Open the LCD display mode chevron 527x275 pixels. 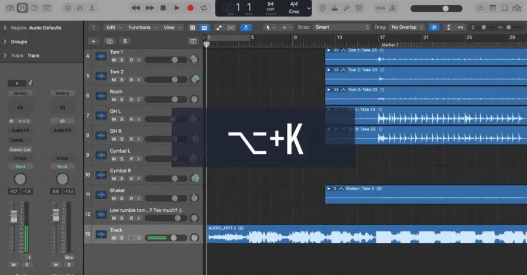tap(309, 8)
